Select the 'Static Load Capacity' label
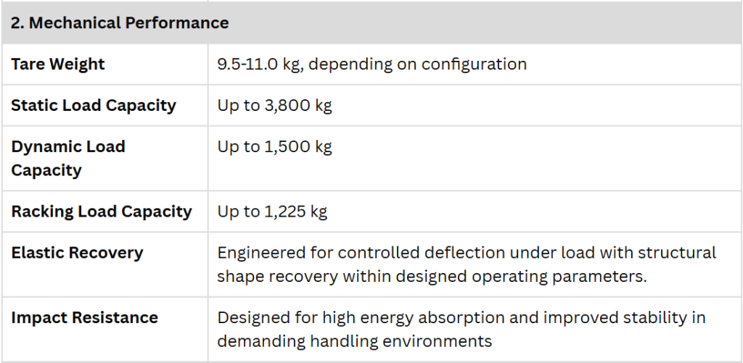The height and width of the screenshot is (363, 743). coord(94,105)
